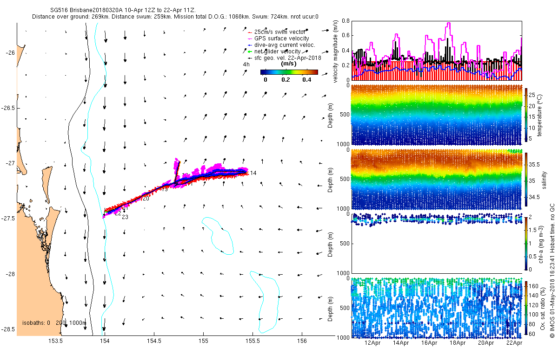Click the salinity depth section plot

click(x=437, y=179)
